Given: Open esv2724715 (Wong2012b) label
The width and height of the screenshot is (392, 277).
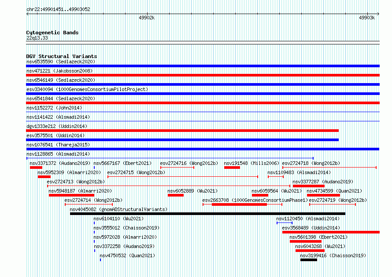Looking at the screenshot, I should (x=136, y=172).
